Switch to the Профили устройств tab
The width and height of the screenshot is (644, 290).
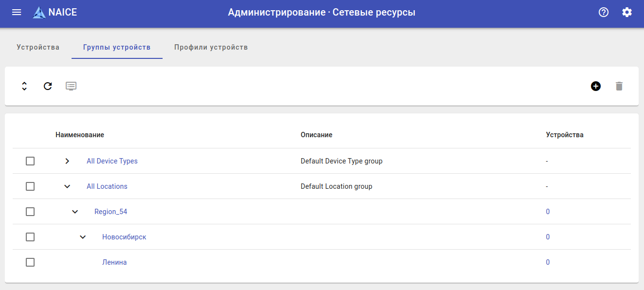tap(211, 47)
